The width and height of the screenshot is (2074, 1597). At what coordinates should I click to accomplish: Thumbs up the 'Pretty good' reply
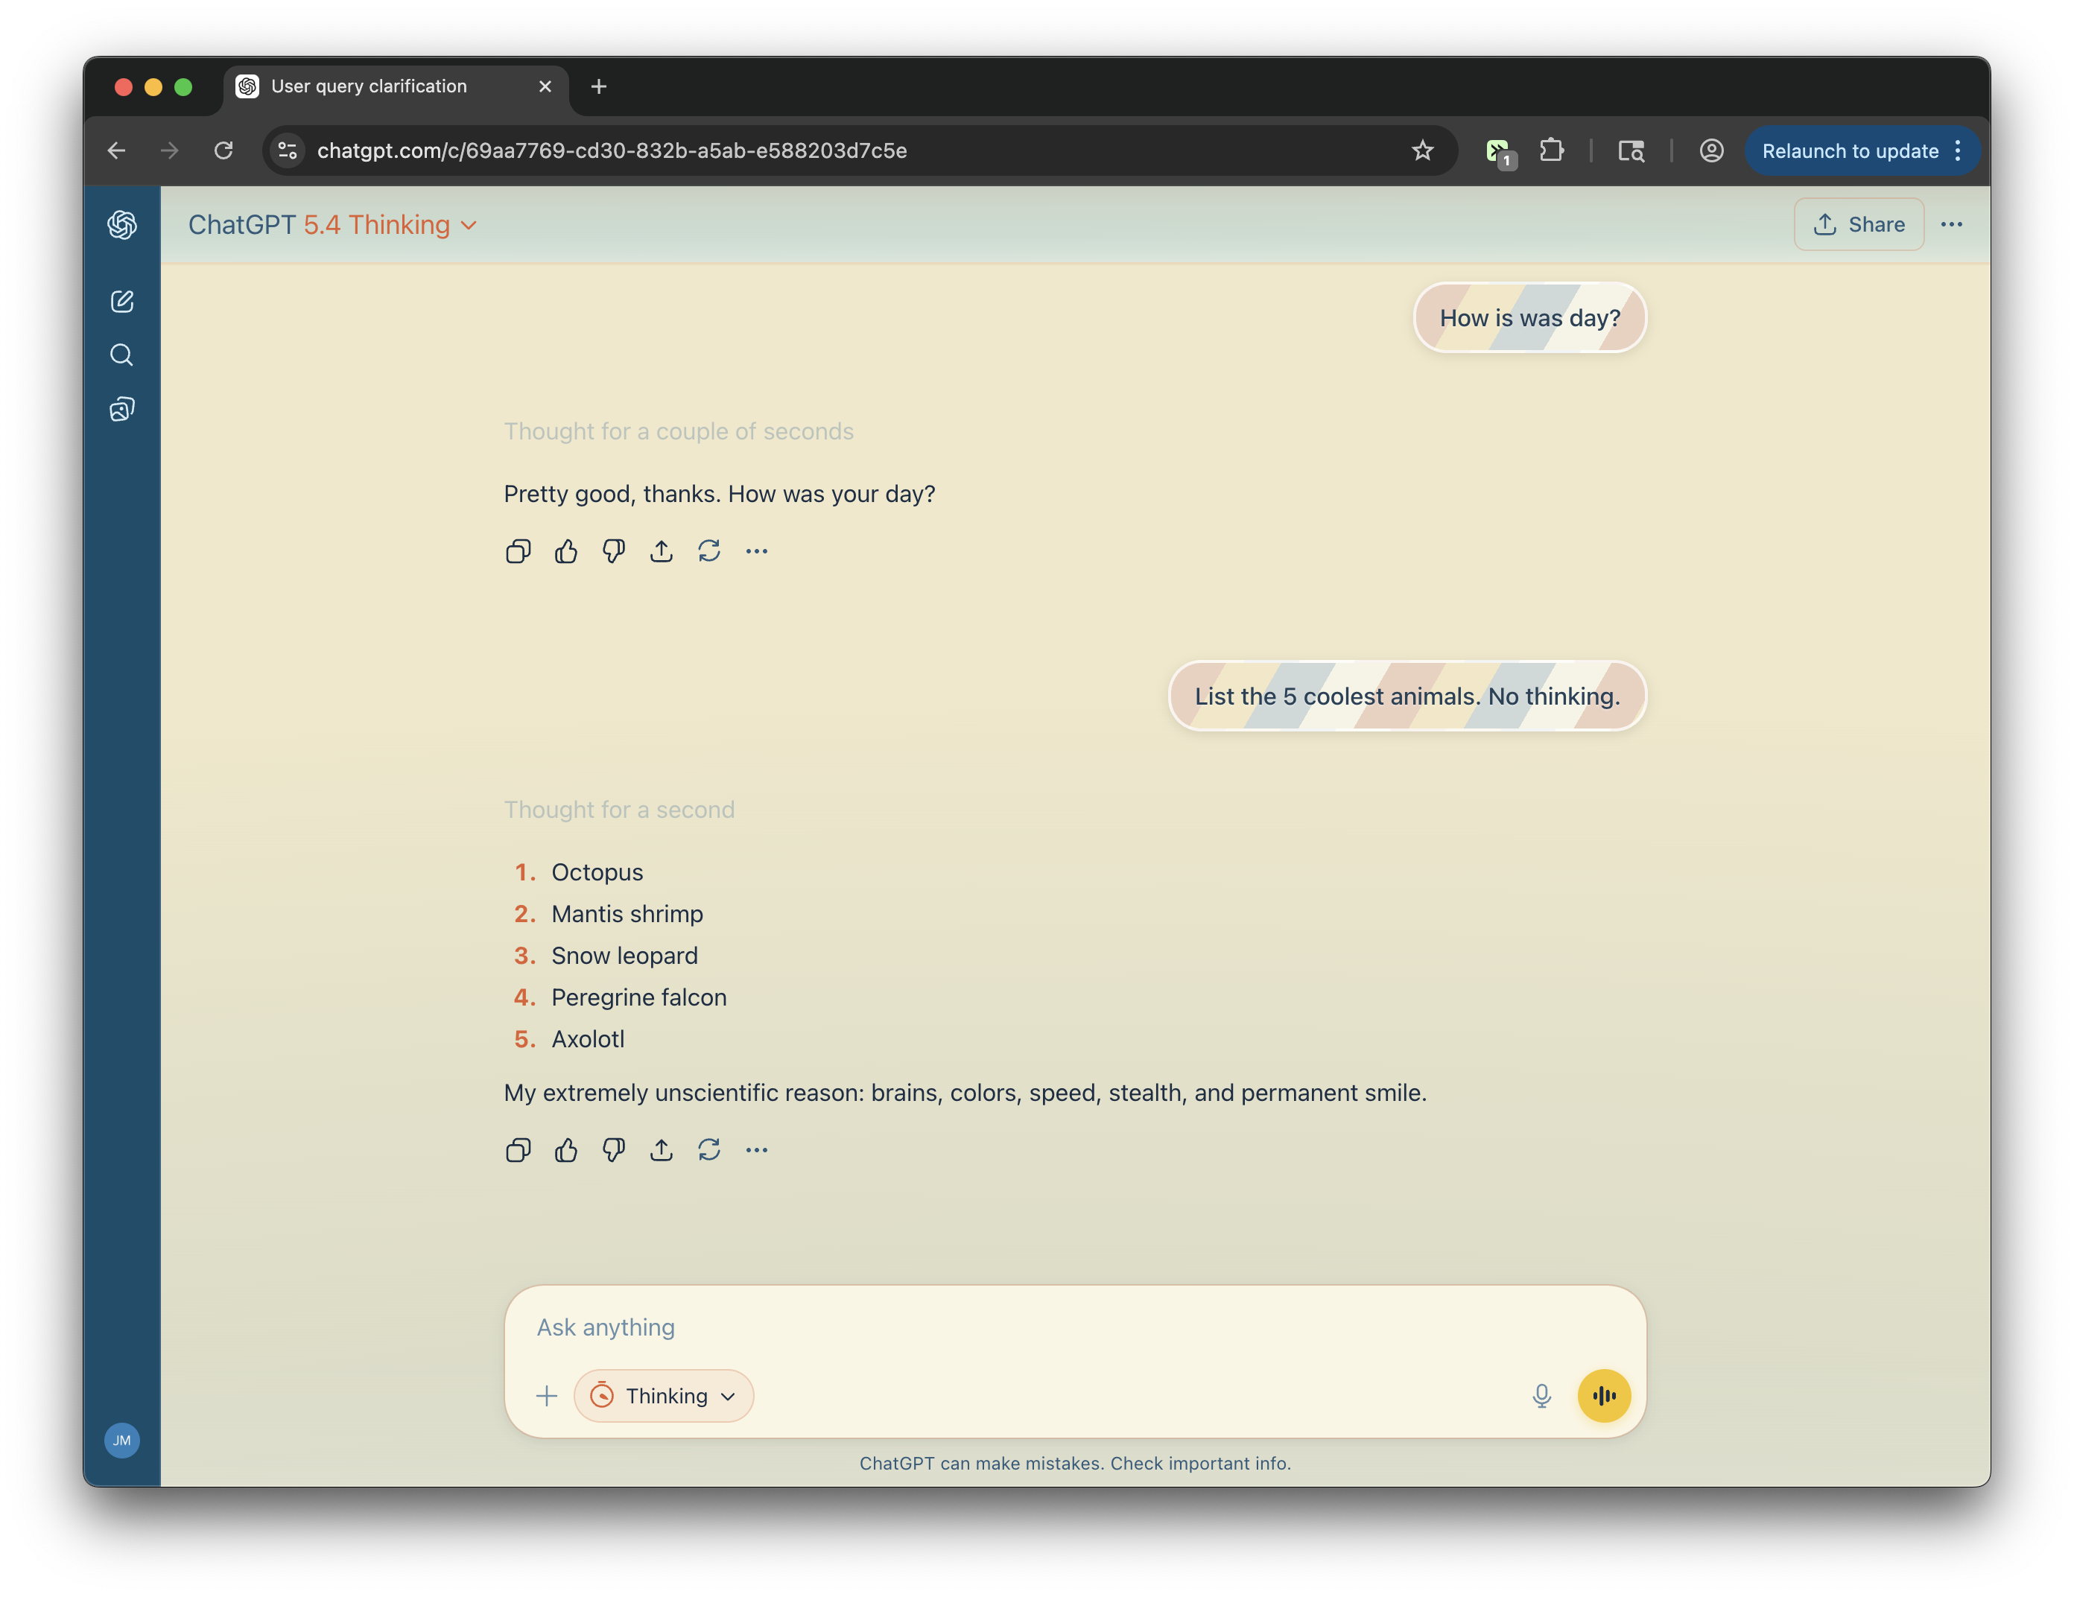(x=566, y=550)
